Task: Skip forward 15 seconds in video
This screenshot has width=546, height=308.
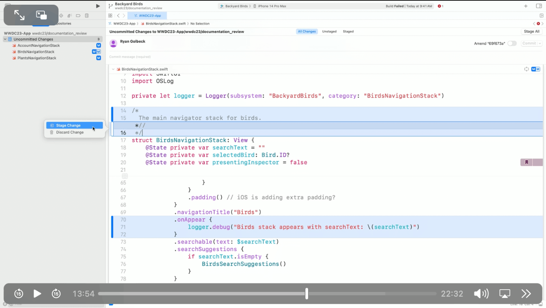Action: (x=56, y=294)
